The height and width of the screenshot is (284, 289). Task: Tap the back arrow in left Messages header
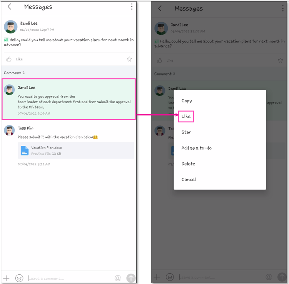(9, 7)
